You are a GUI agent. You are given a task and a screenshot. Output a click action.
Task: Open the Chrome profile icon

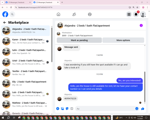143,7
